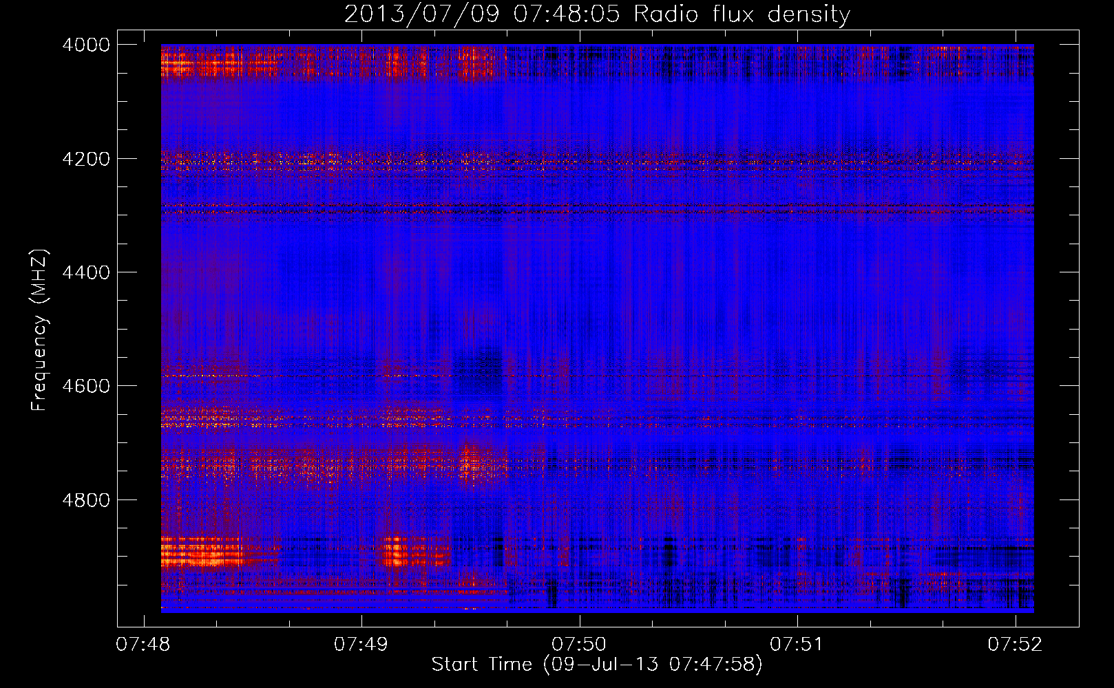
Task: Click the 07:51 time axis label
Action: point(797,644)
